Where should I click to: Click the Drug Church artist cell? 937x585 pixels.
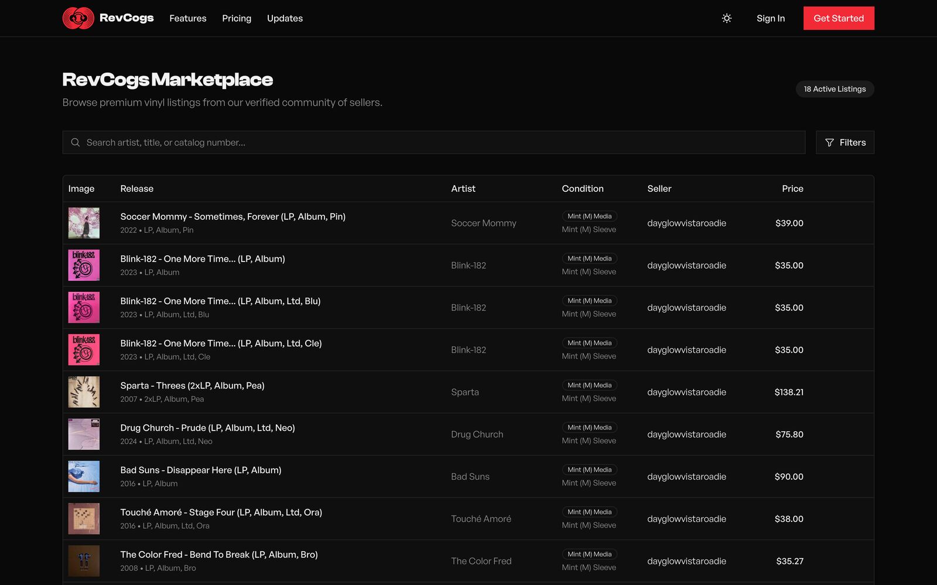(x=477, y=434)
